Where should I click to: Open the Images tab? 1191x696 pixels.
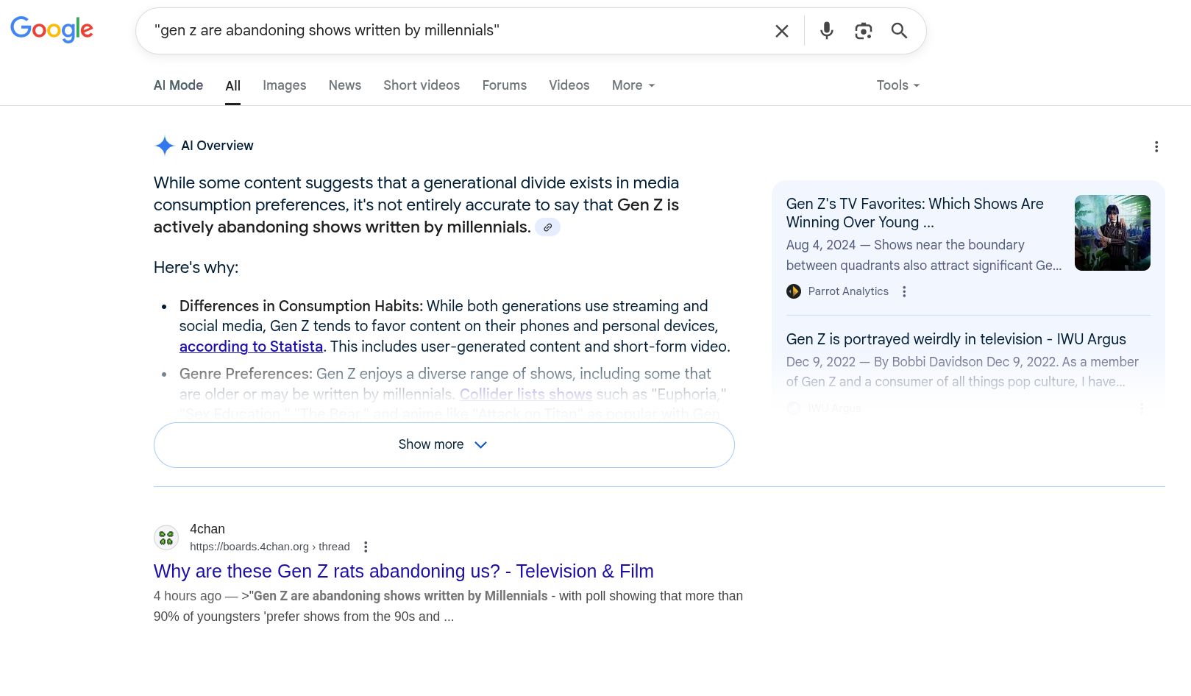click(x=284, y=85)
